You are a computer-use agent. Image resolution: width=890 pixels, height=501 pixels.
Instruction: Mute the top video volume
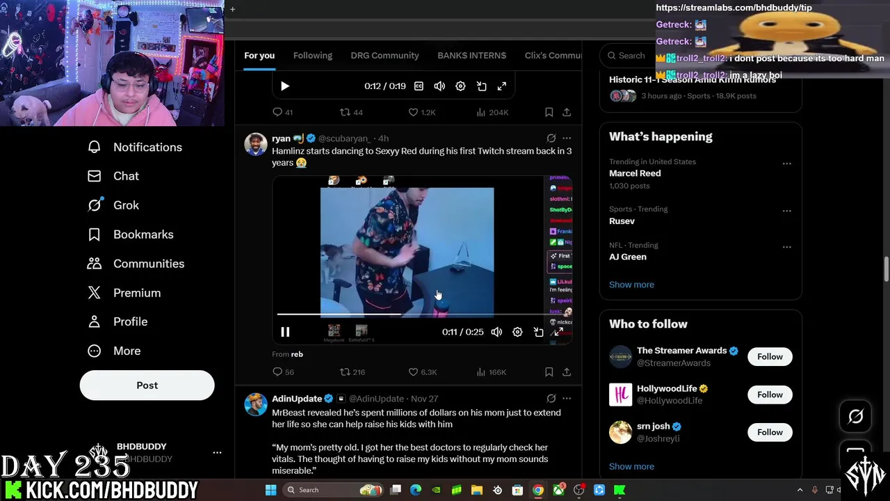point(439,86)
